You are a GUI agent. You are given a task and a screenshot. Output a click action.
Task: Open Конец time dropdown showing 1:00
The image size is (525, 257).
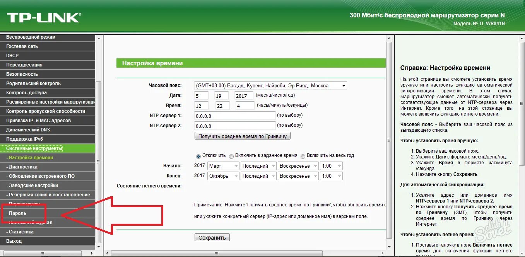coord(332,176)
